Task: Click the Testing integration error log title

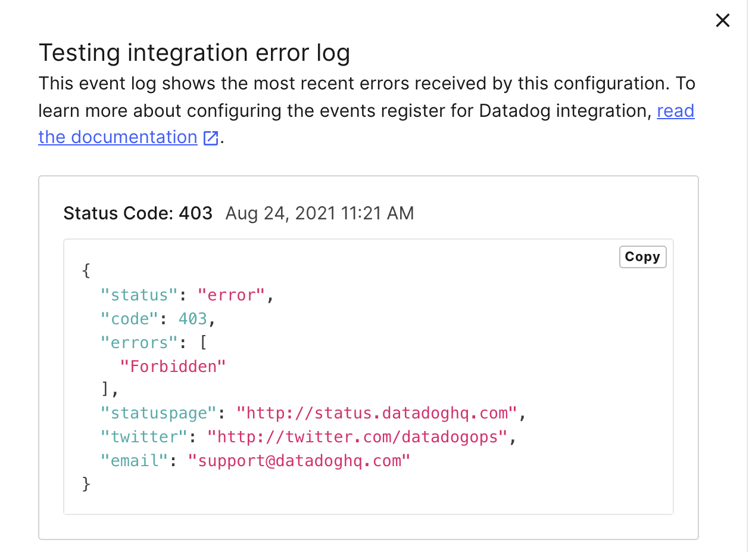Action: click(194, 52)
